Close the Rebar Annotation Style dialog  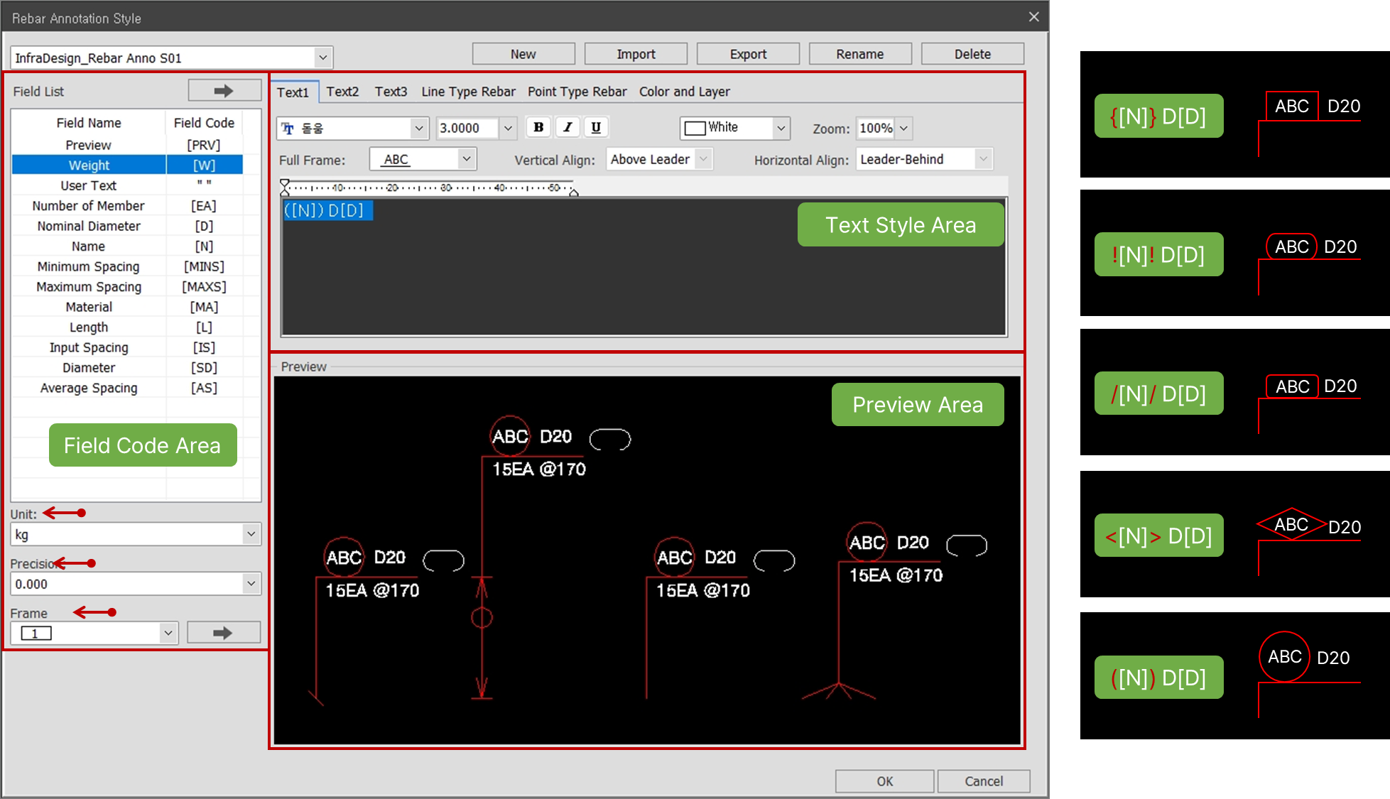(1034, 17)
